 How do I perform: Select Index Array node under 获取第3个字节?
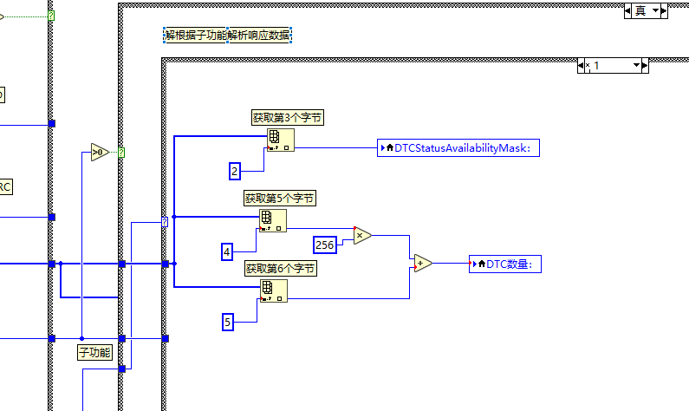point(281,140)
